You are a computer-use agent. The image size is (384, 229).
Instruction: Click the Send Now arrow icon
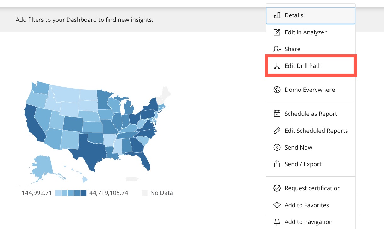[x=277, y=147]
